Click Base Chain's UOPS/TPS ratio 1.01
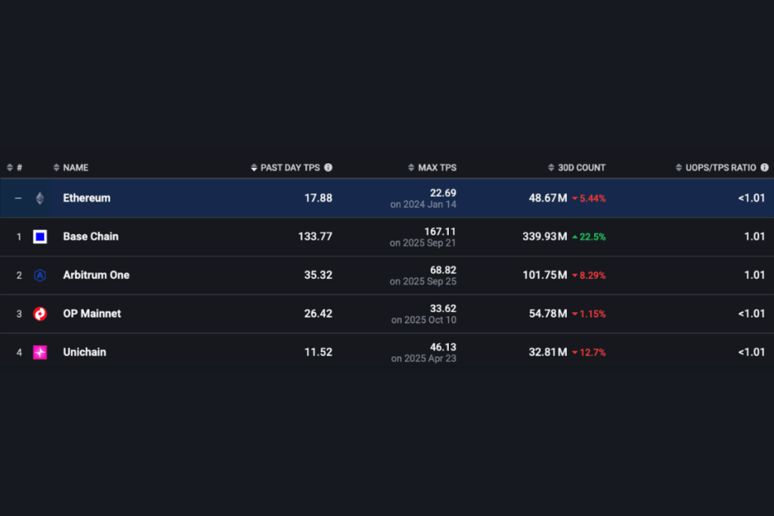This screenshot has height=516, width=774. [x=755, y=236]
